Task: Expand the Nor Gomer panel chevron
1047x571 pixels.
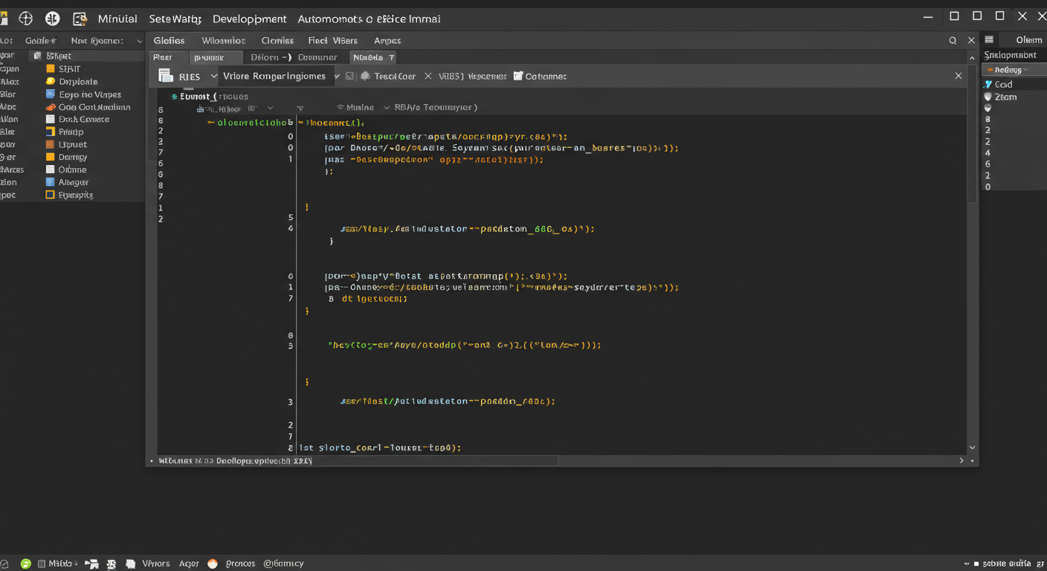Action: point(139,41)
